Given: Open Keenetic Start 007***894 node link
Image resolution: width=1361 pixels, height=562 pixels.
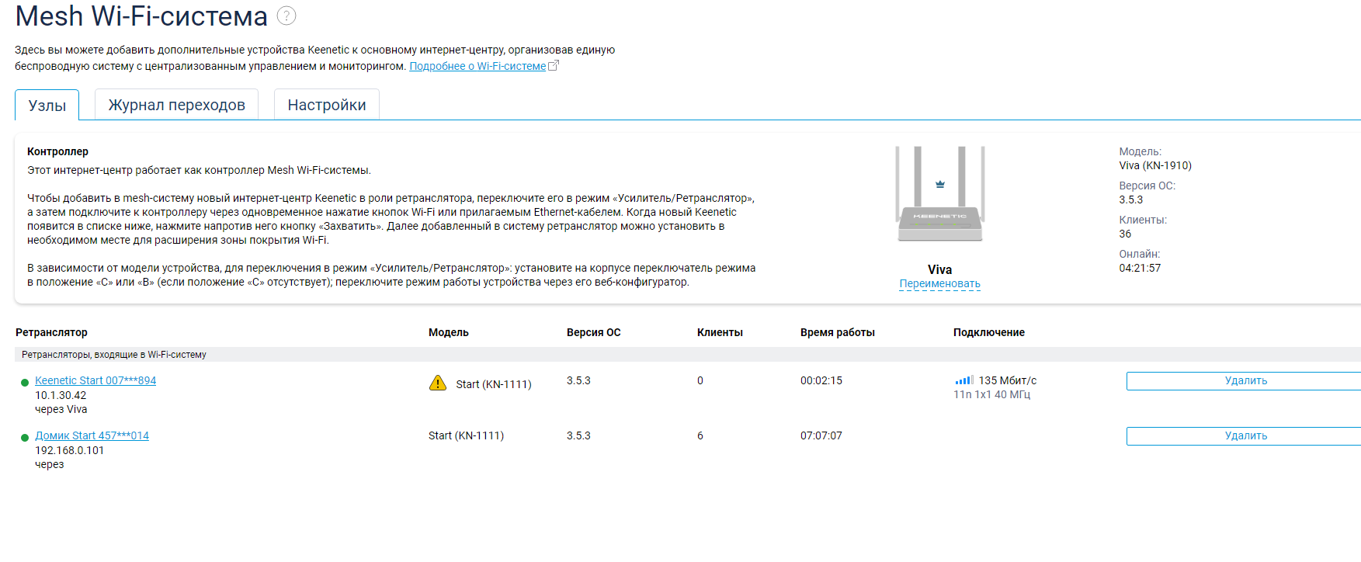Looking at the screenshot, I should click(95, 380).
